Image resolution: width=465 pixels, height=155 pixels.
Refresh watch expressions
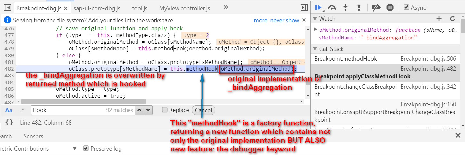(x=453, y=19)
